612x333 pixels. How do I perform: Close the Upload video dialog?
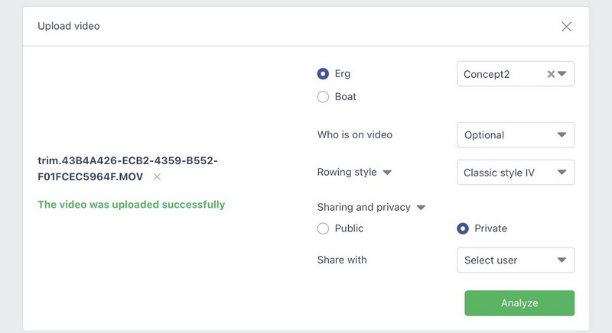[x=566, y=27]
